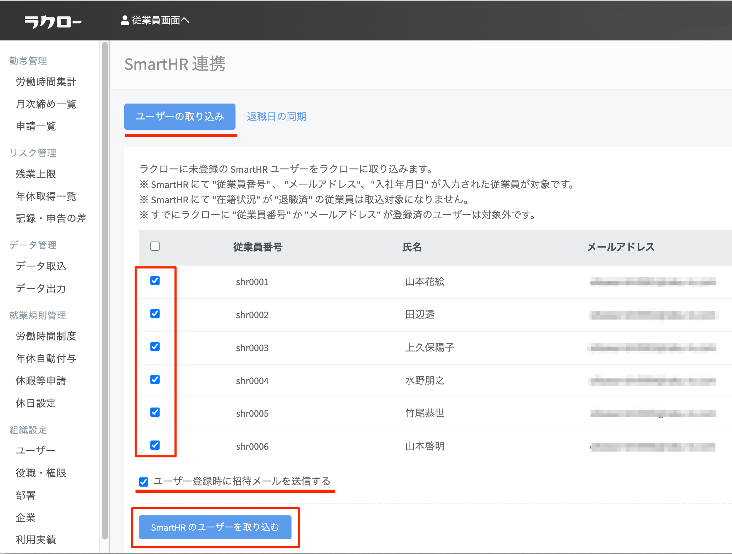Click the メールアドレス column header
732x554 pixels.
[x=621, y=247]
